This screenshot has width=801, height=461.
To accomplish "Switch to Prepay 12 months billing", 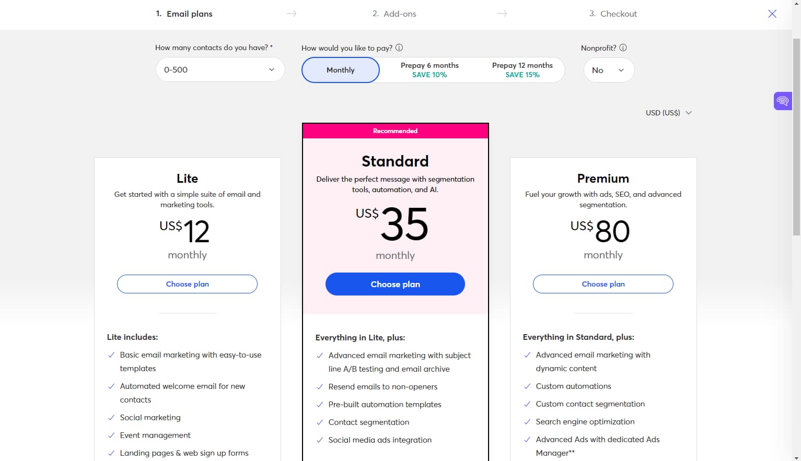I will tap(523, 69).
